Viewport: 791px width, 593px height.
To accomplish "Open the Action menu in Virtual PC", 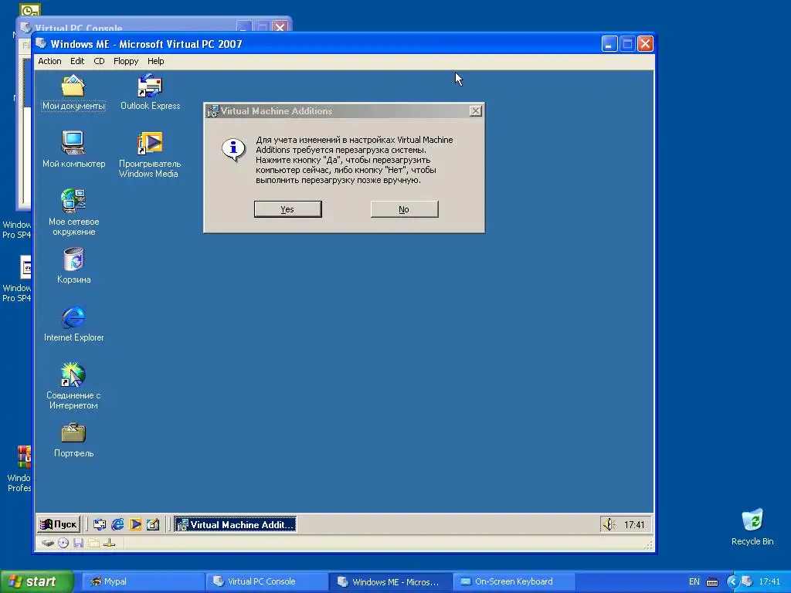I will click(x=49, y=61).
